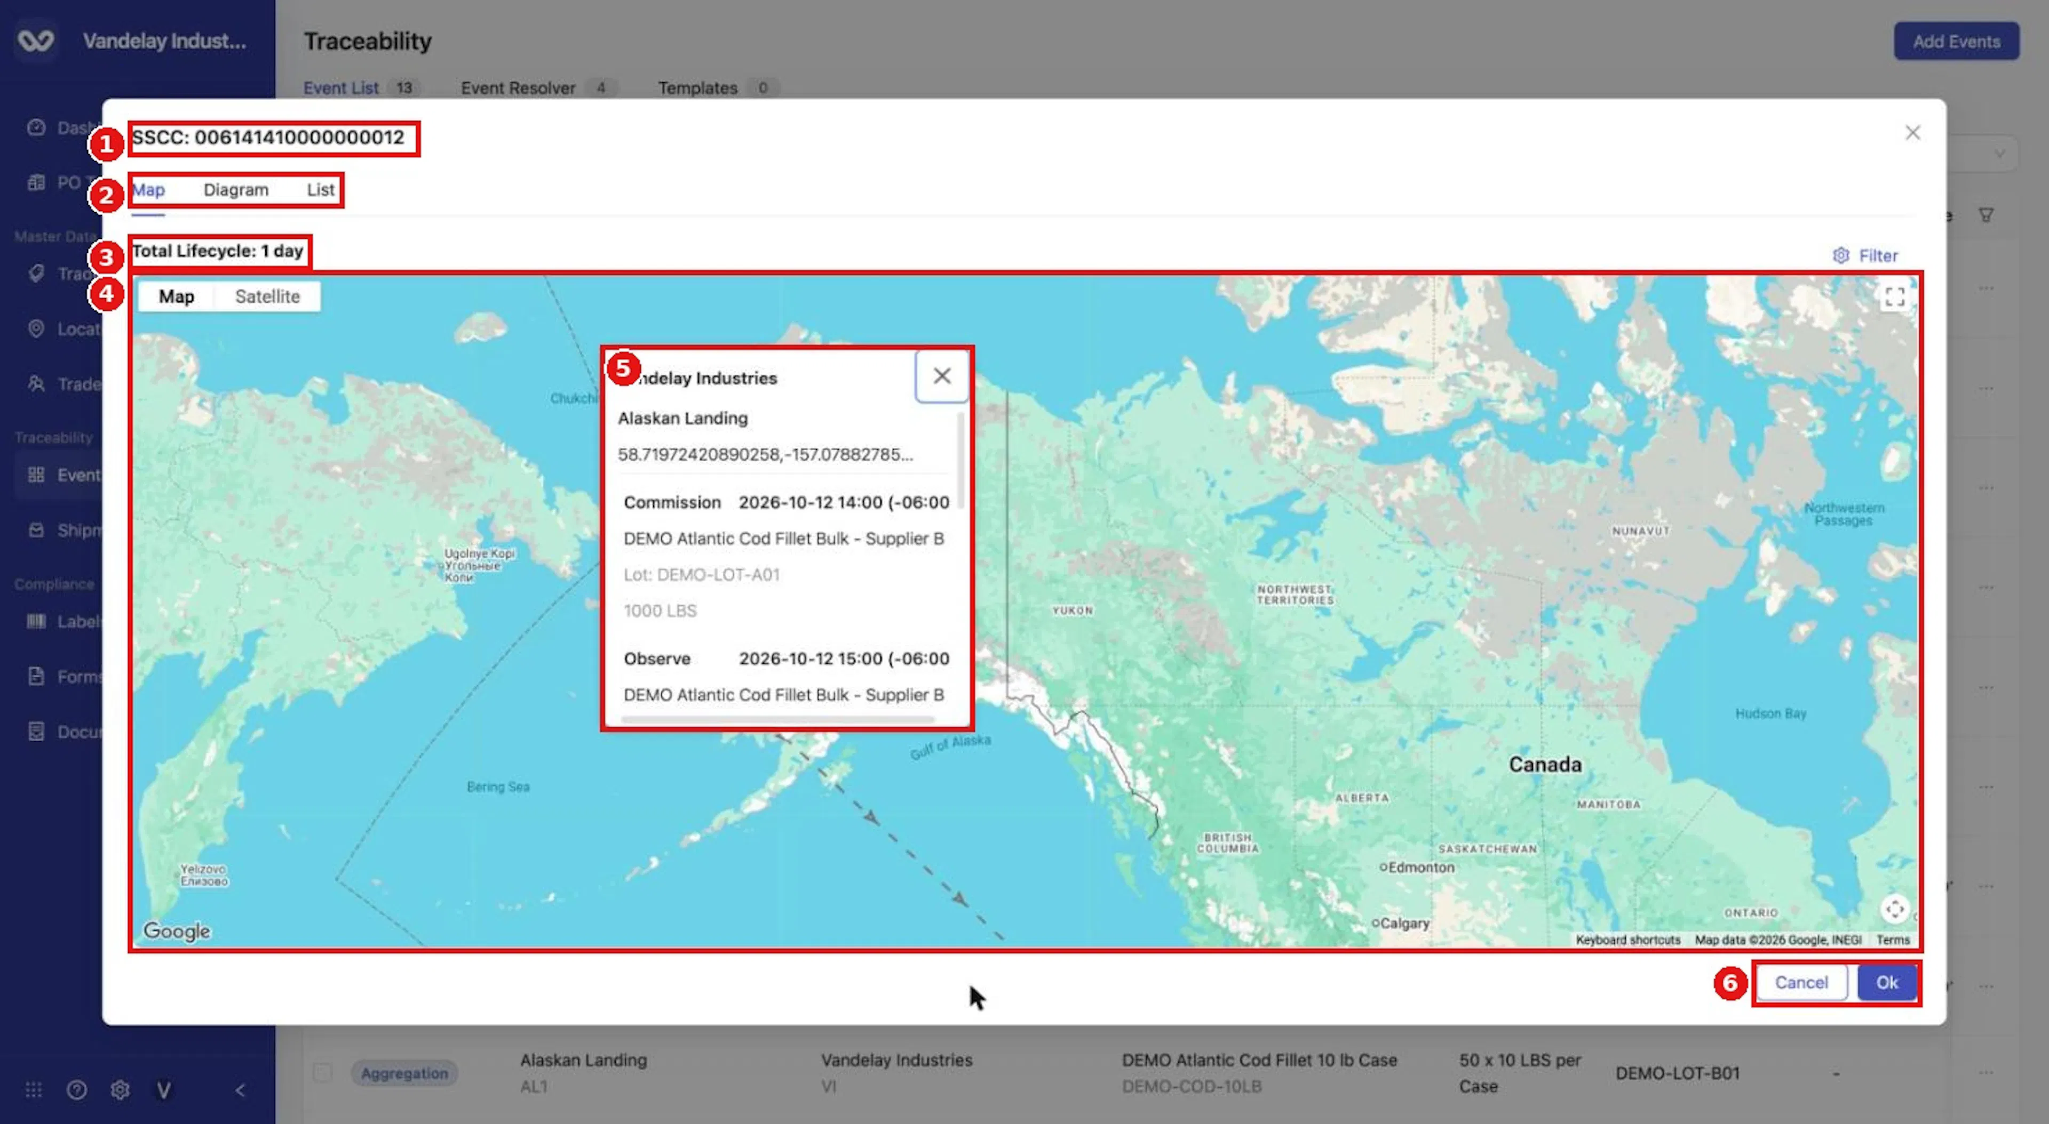Click the 1000 LBS quantity text

660,611
